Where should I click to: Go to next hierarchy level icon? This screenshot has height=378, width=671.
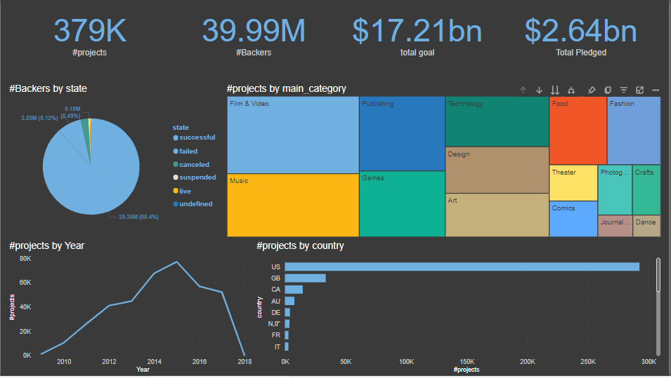point(555,90)
